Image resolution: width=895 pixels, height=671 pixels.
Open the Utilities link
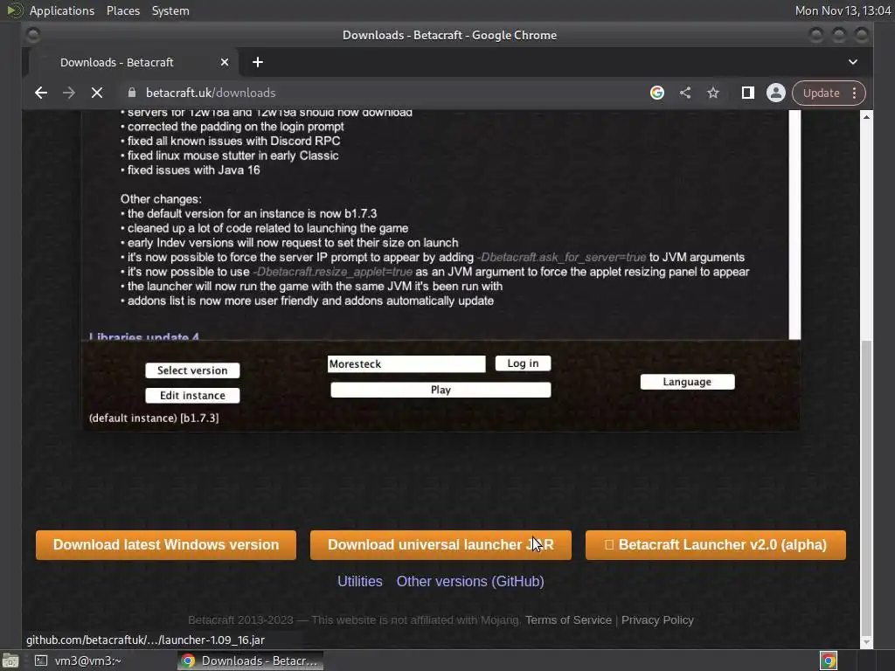point(359,581)
